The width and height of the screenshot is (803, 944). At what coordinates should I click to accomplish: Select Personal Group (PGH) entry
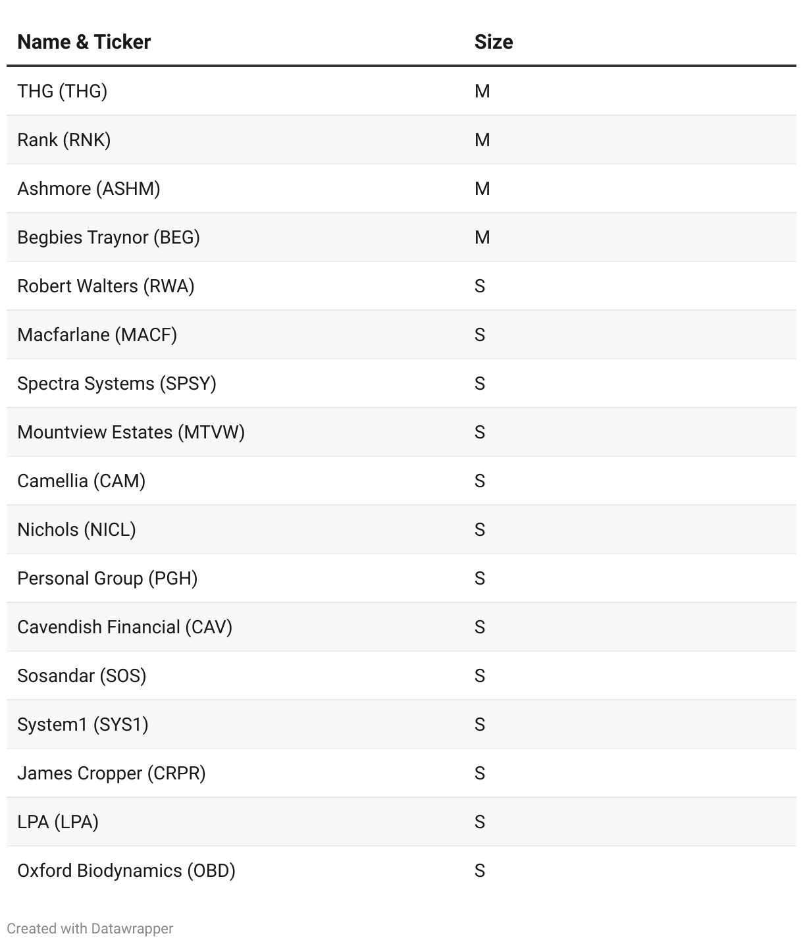[107, 578]
